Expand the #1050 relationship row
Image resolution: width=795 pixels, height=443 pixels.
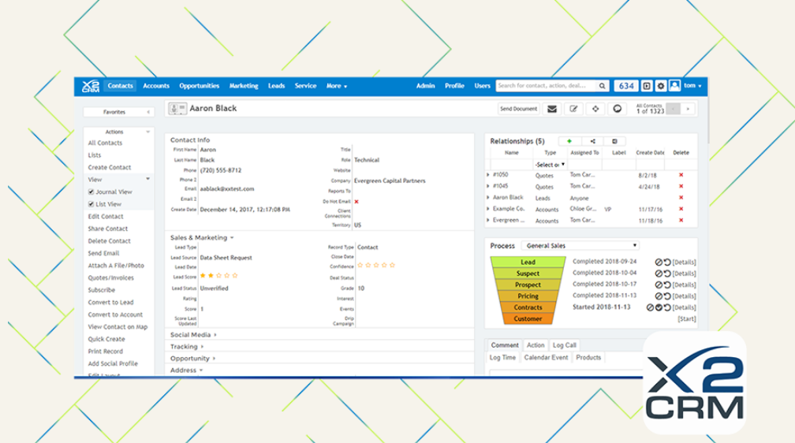pyautogui.click(x=488, y=175)
